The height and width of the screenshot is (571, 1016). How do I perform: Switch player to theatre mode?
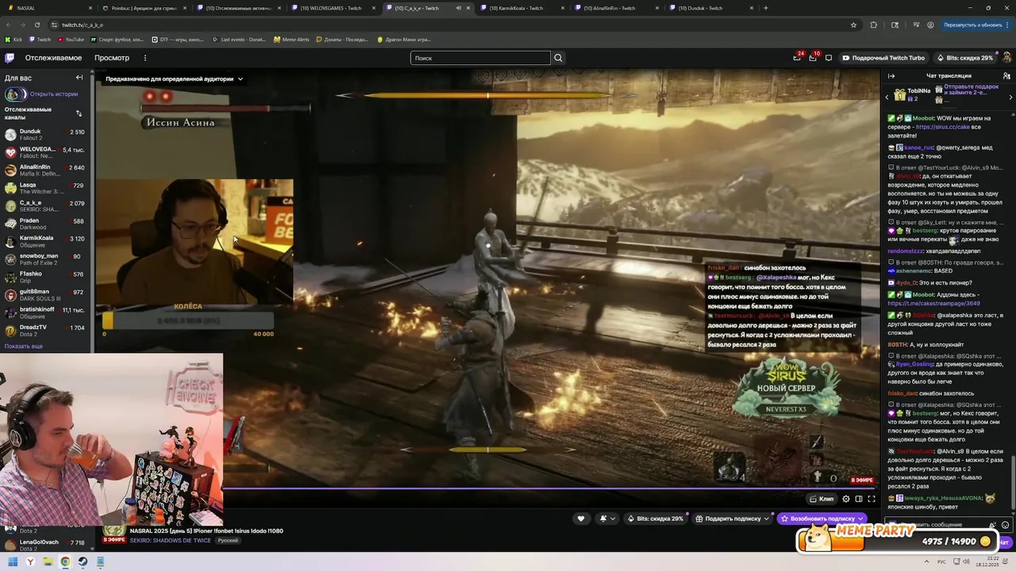point(859,499)
